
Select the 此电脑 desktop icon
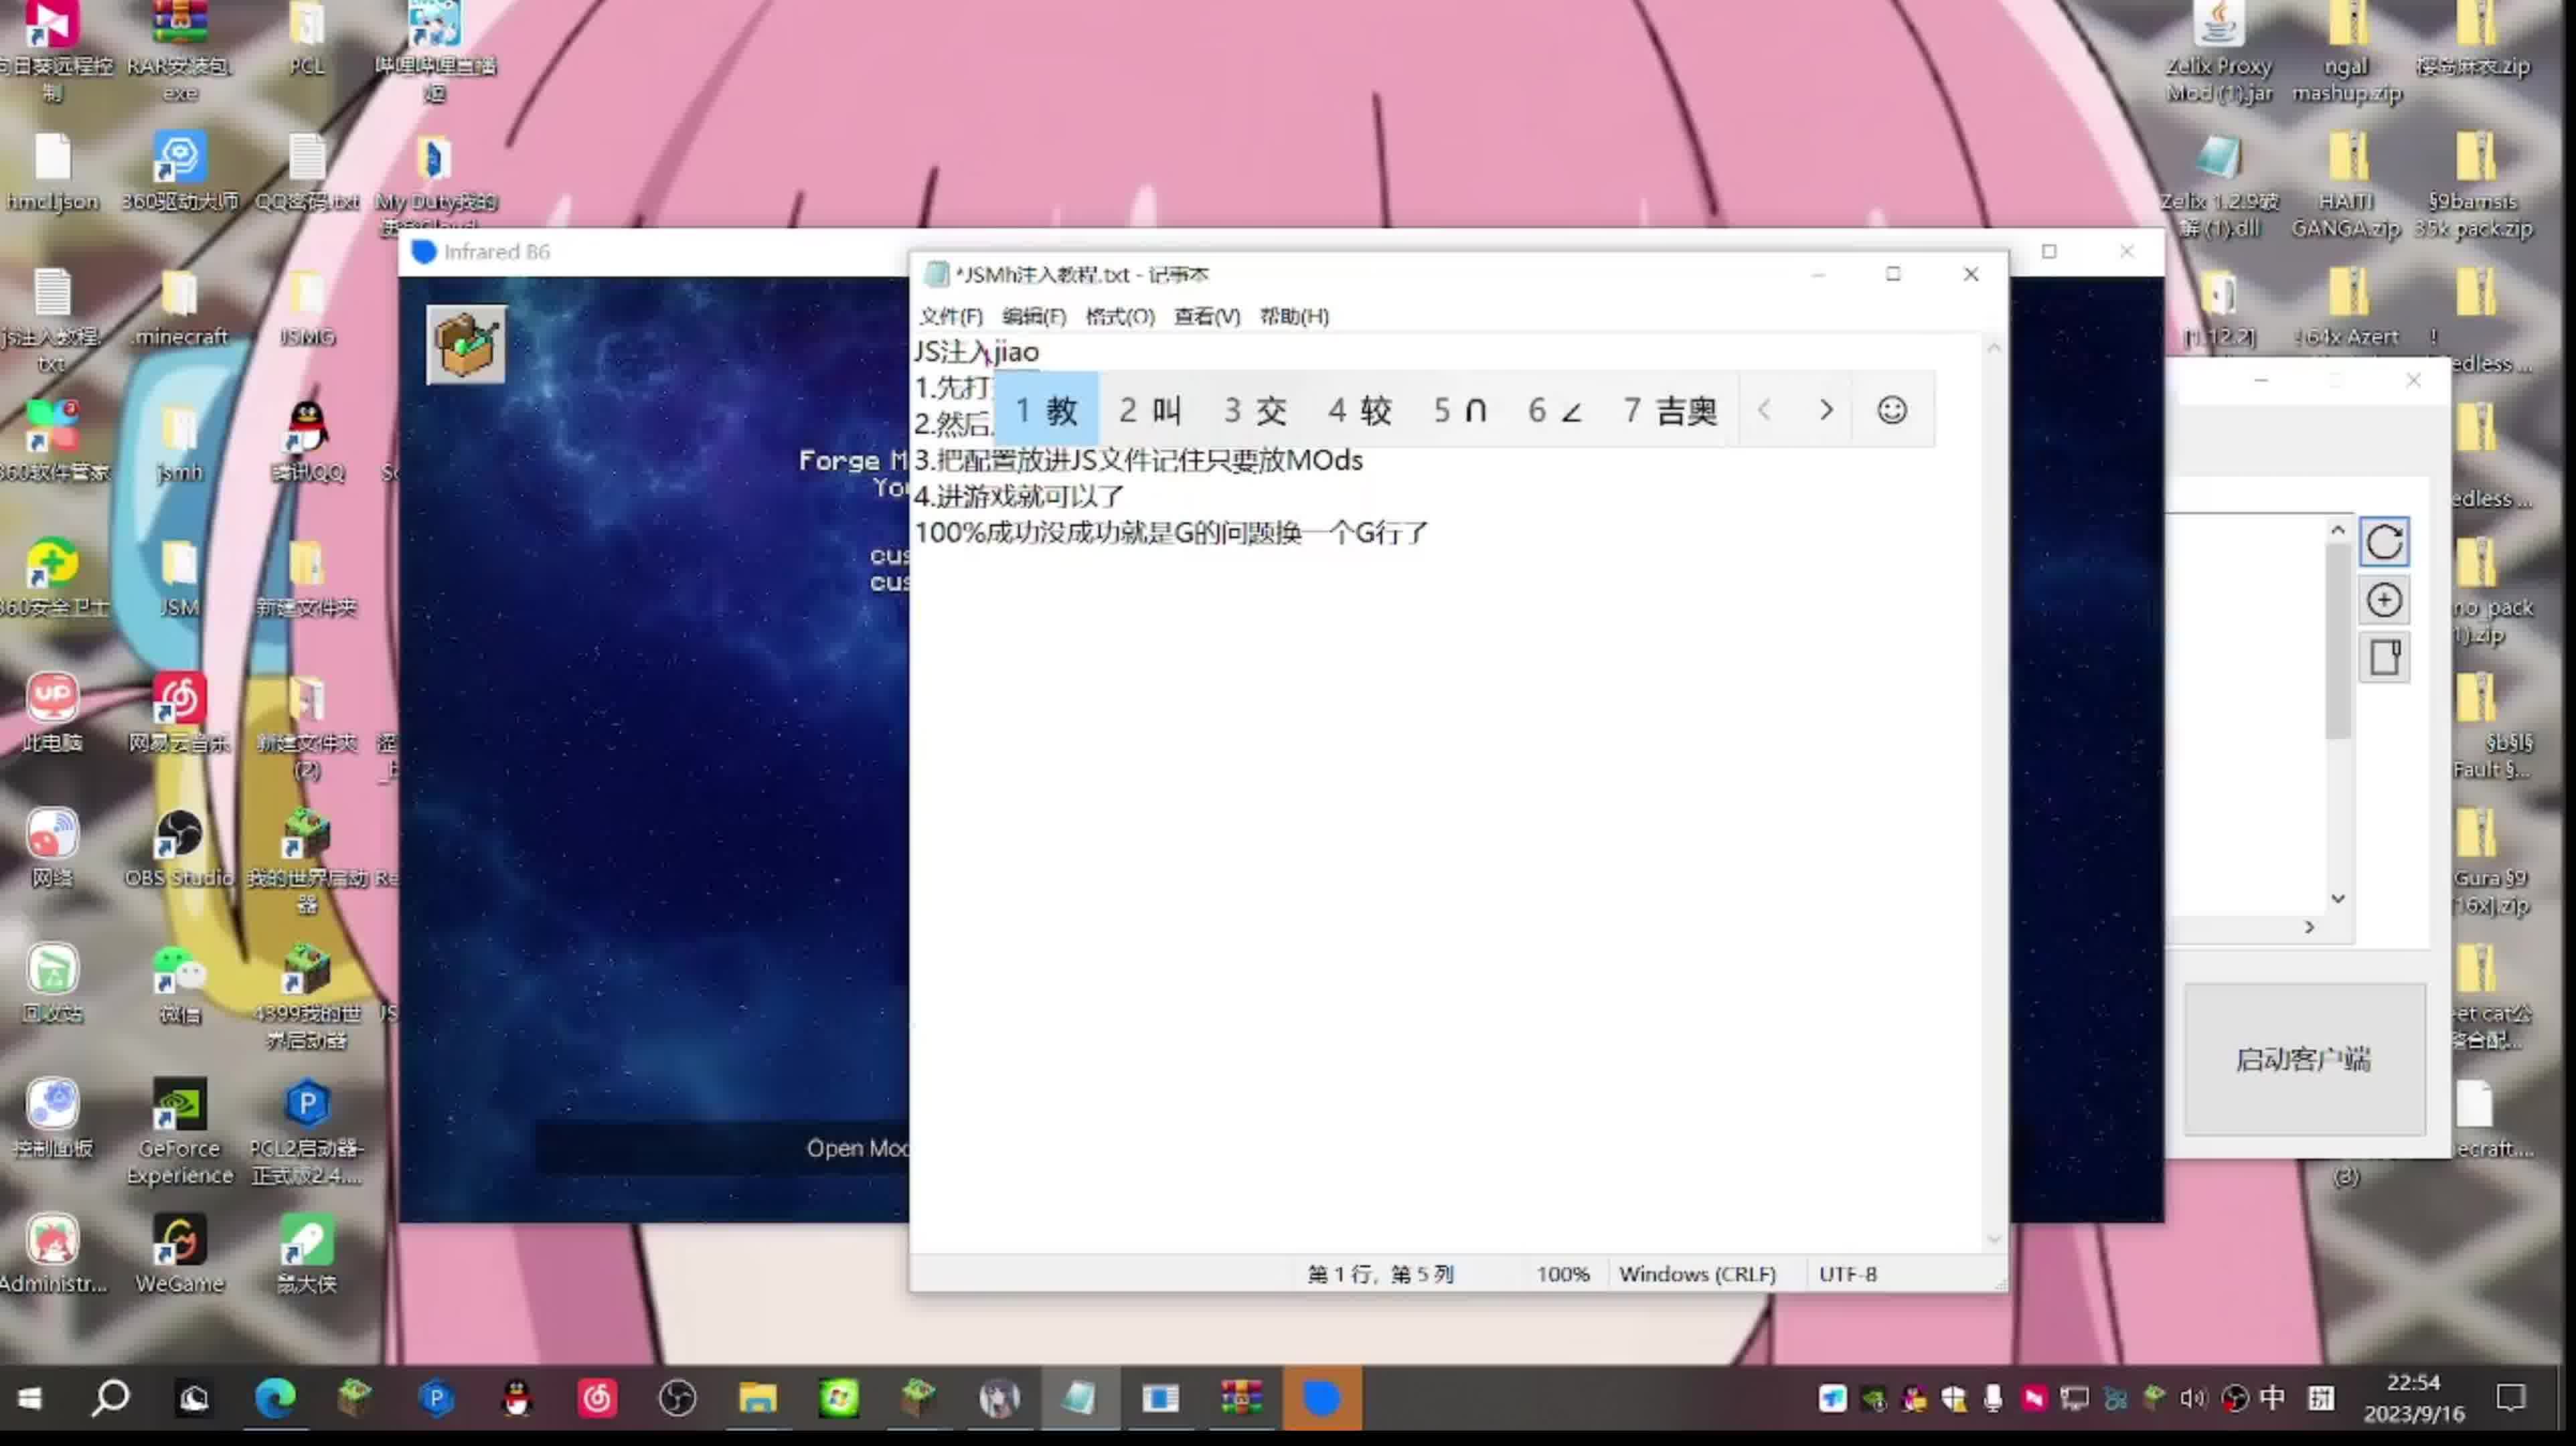click(x=52, y=713)
